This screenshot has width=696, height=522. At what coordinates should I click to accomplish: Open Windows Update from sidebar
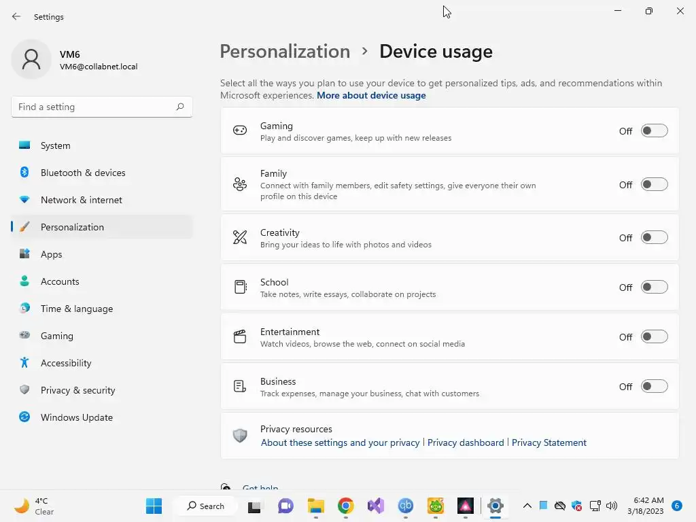click(x=76, y=417)
